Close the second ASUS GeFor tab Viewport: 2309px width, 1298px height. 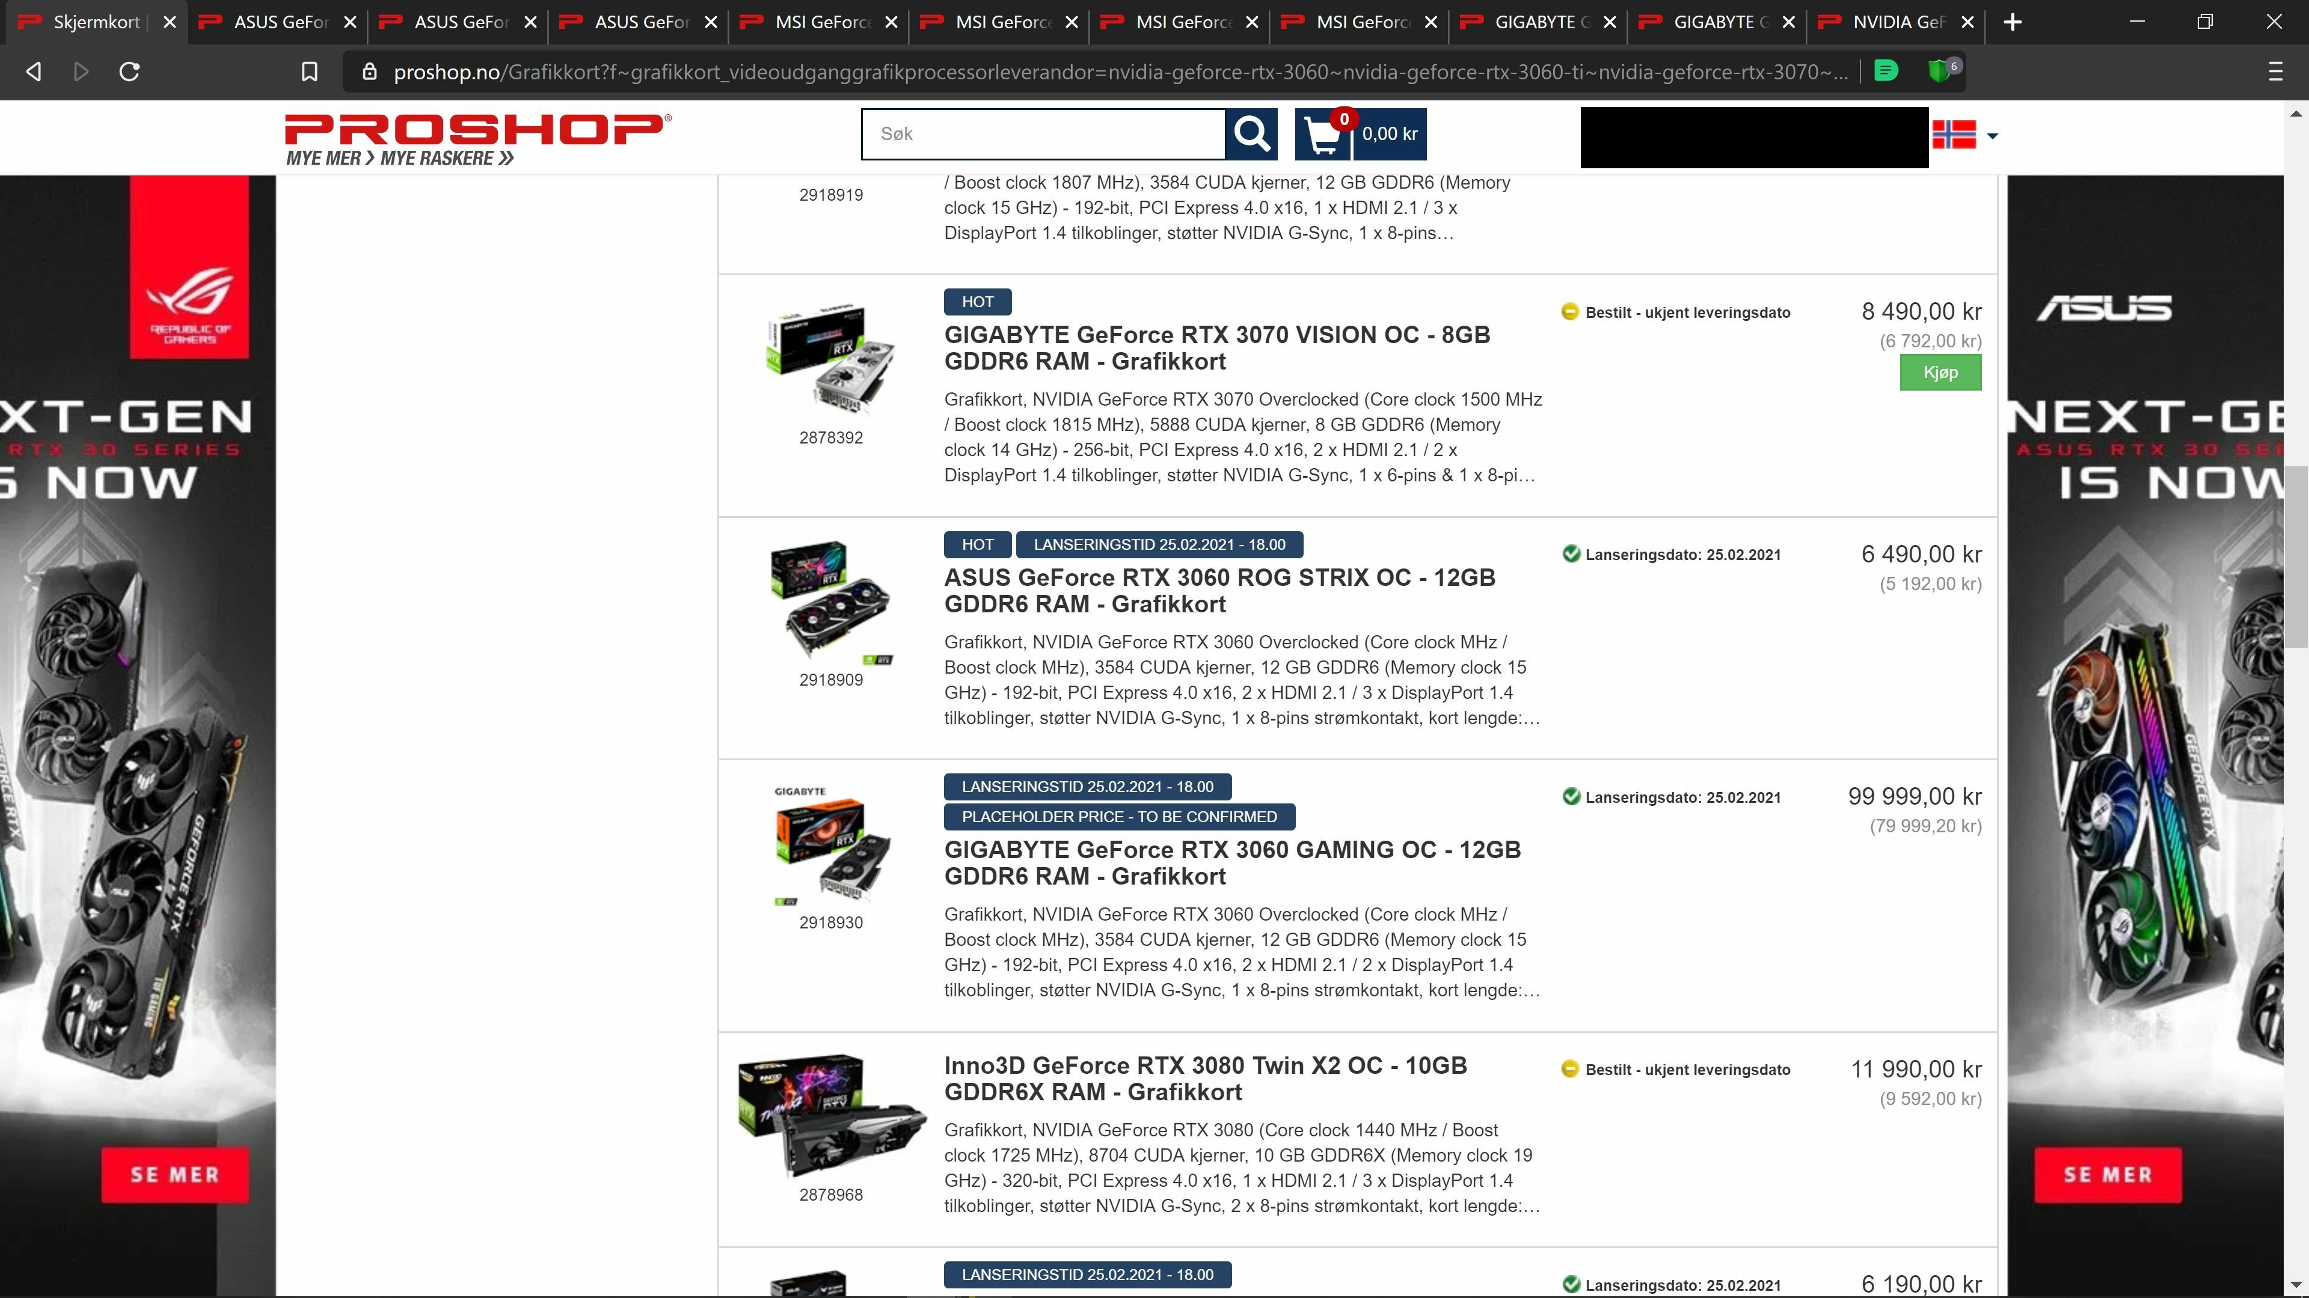coord(530,22)
